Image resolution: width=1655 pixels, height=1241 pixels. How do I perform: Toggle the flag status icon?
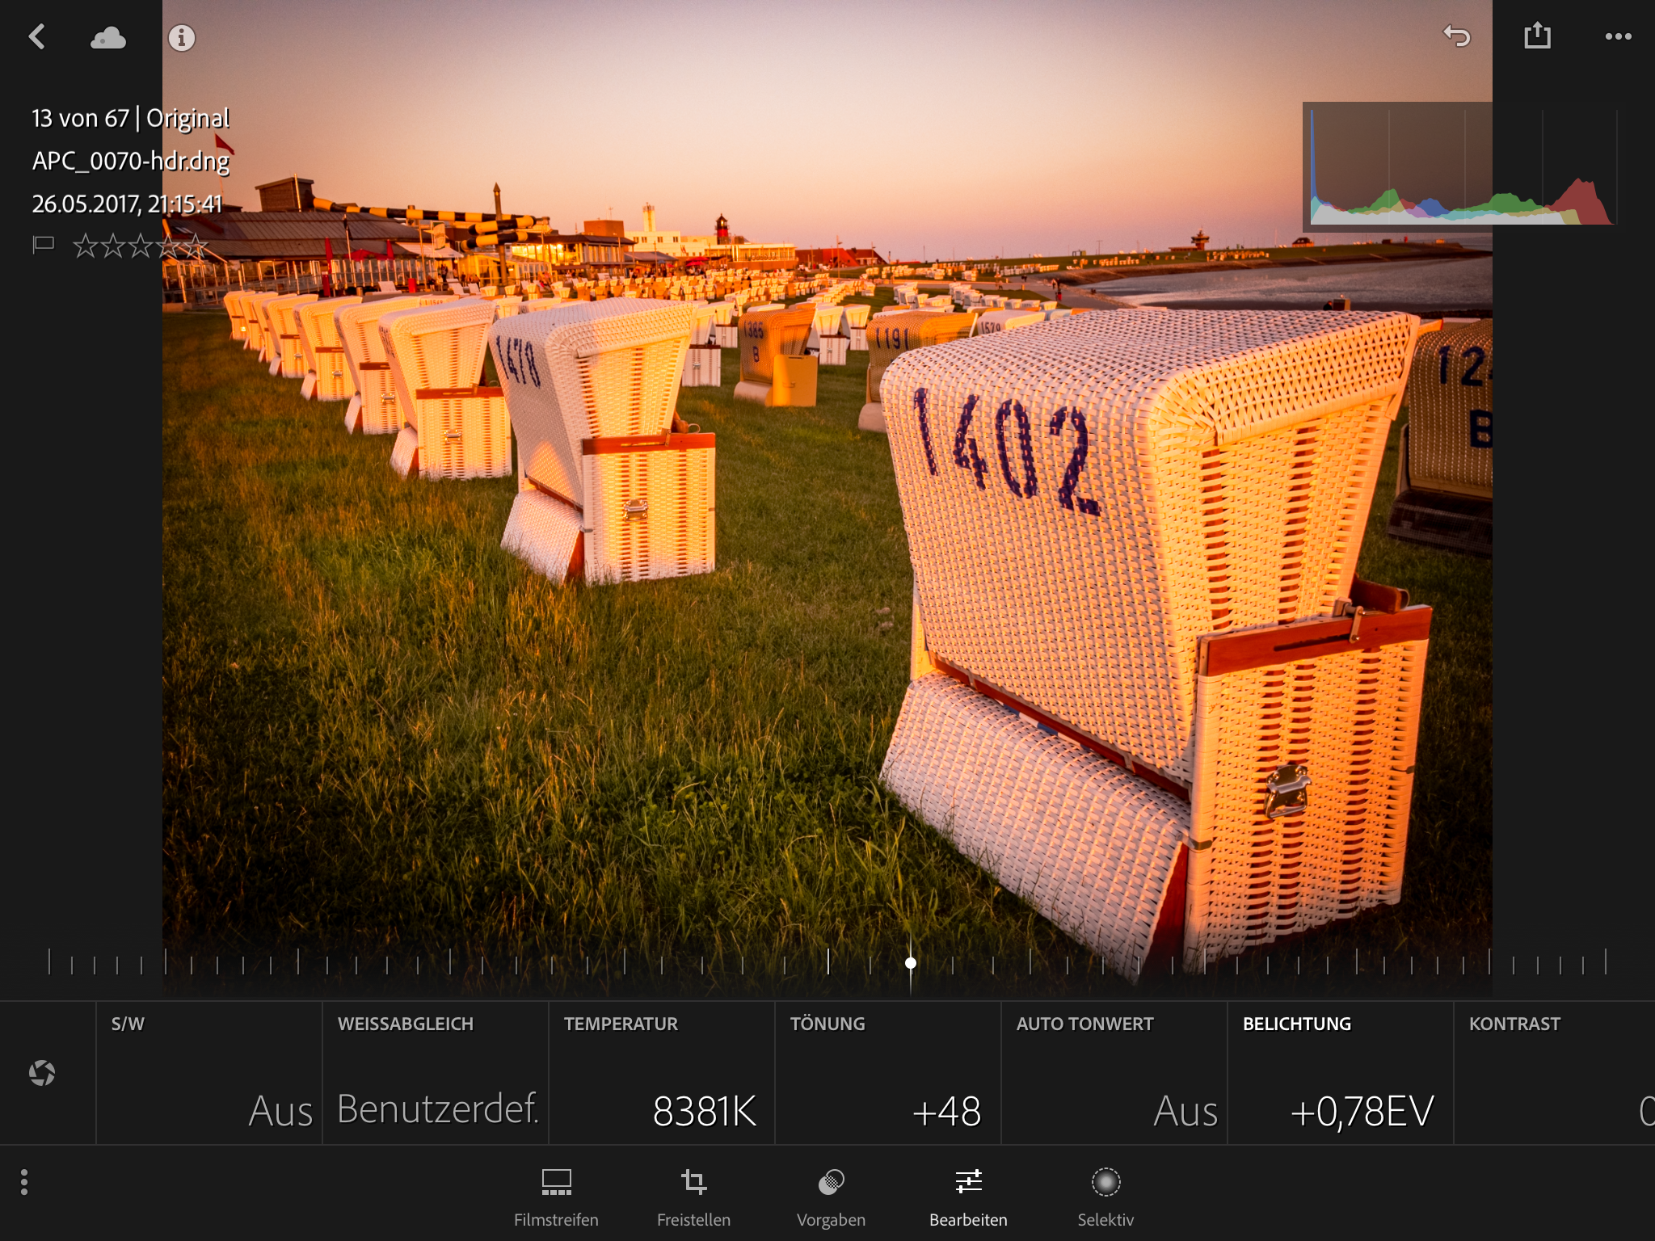pos(44,244)
